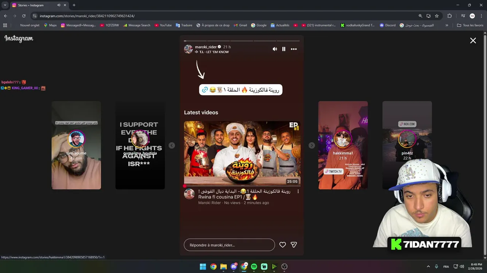Viewport: 487px width, 273px height.
Task: Open the Traduire bookmark
Action: [184, 25]
